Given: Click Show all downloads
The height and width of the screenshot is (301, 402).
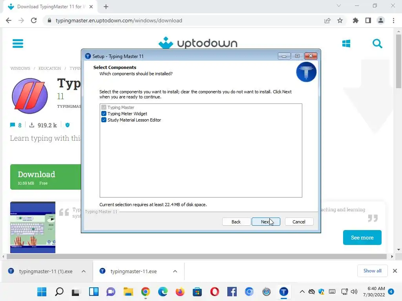Looking at the screenshot, I should 372,271.
